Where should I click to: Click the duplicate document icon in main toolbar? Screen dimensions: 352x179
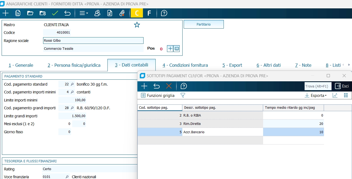tap(18, 13)
